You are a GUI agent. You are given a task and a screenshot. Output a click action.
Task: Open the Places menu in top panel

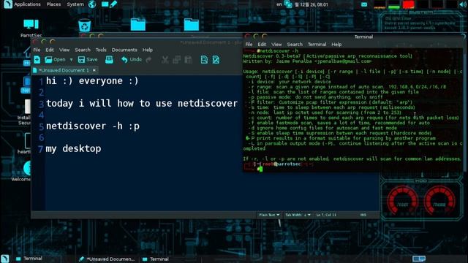coord(53,4)
